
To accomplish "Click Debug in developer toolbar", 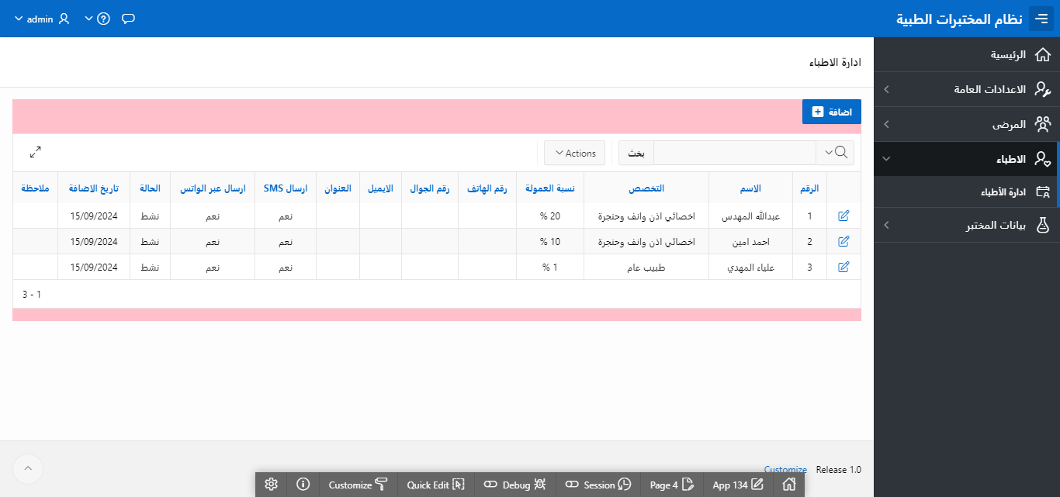I will click(515, 485).
